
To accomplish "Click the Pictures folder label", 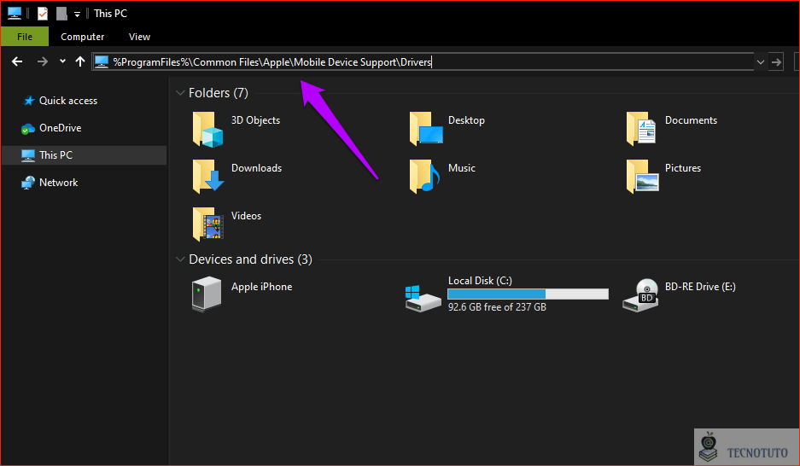I will pyautogui.click(x=683, y=168).
